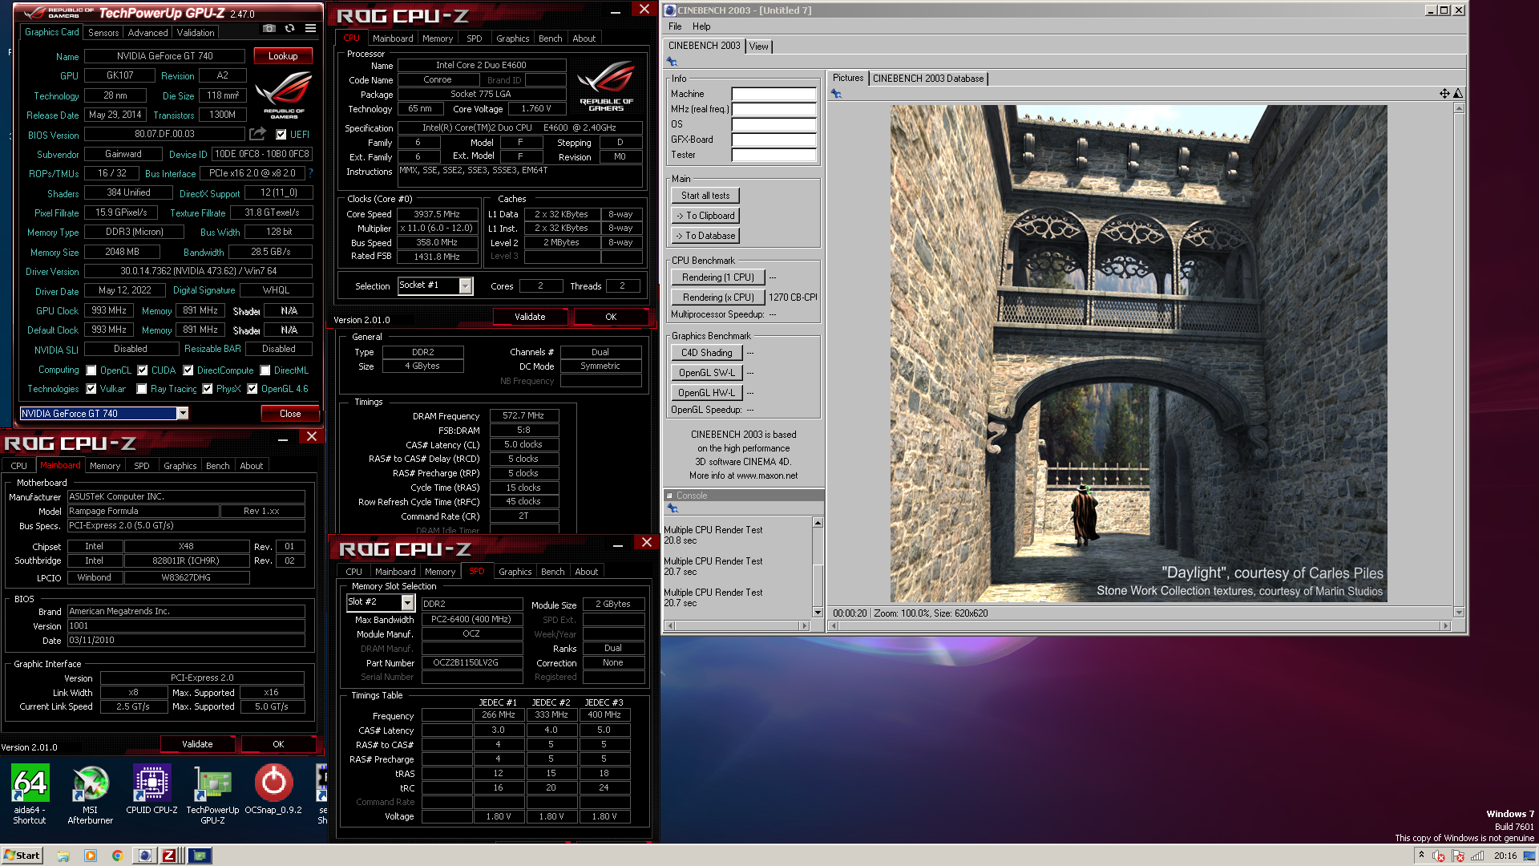Click the Console panel pin icon
The width and height of the screenshot is (1539, 866).
[x=673, y=508]
